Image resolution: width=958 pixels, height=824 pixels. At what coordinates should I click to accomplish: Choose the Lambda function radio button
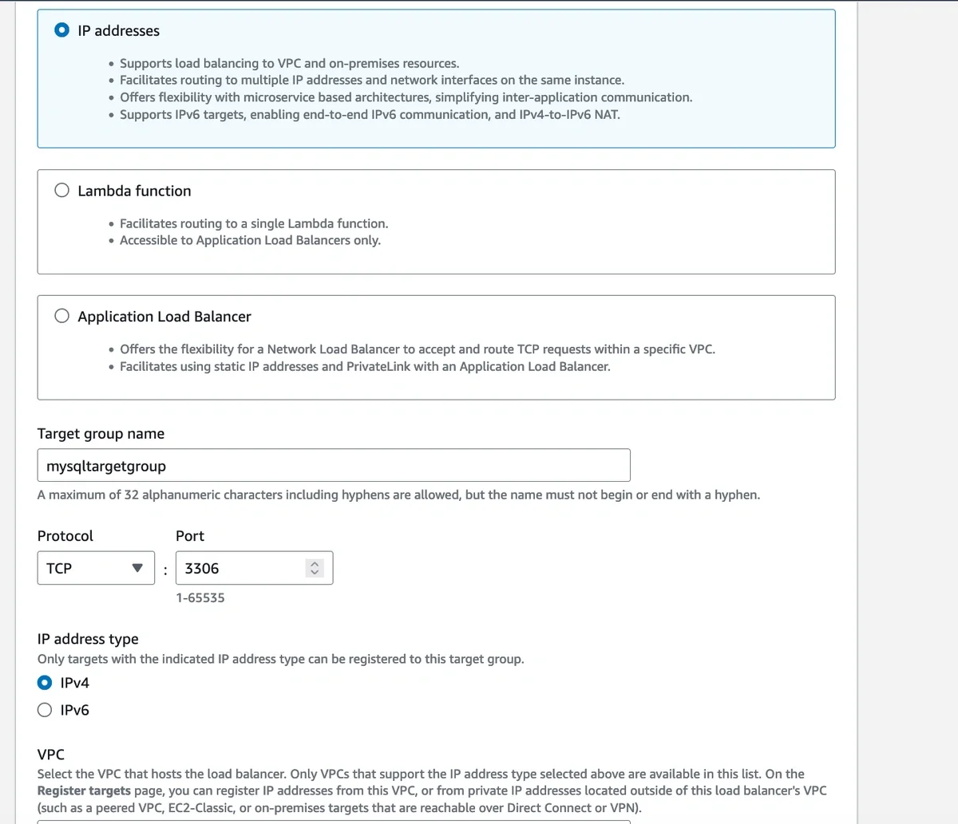pos(61,191)
